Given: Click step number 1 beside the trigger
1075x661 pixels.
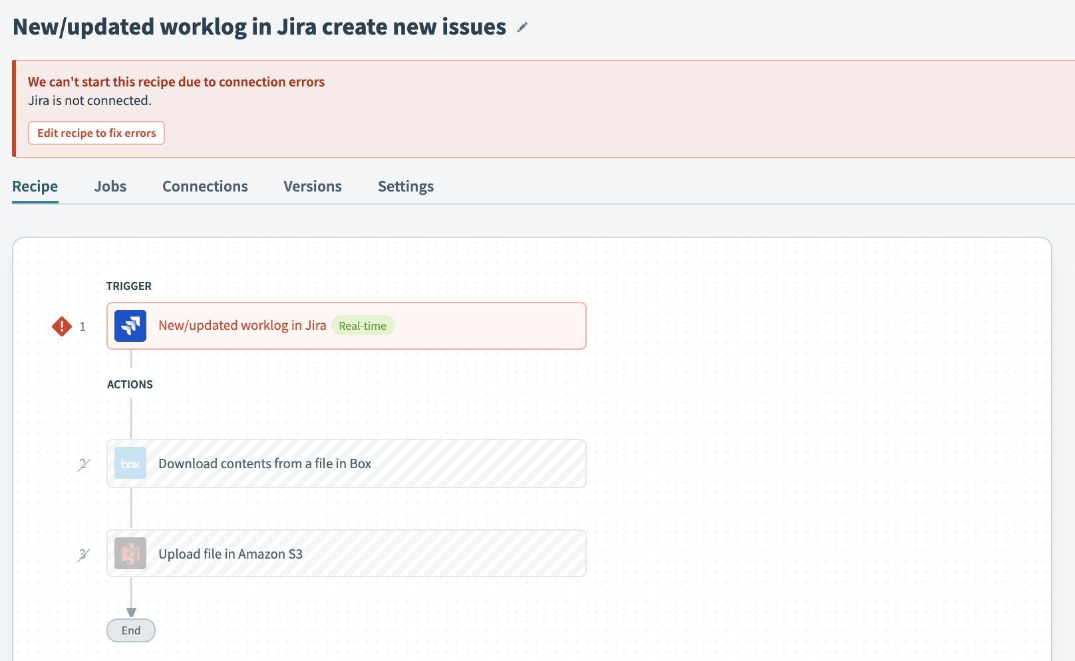Looking at the screenshot, I should click(x=82, y=326).
